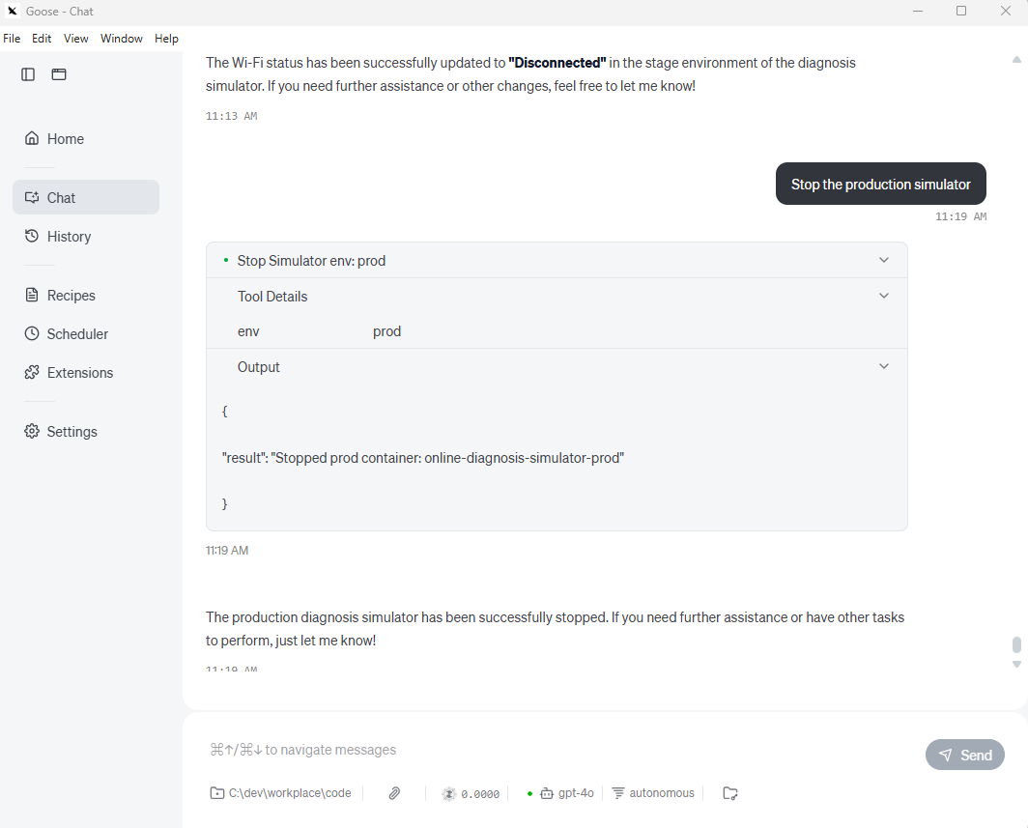
Task: Click the paperclip attach file icon
Action: [x=394, y=793]
